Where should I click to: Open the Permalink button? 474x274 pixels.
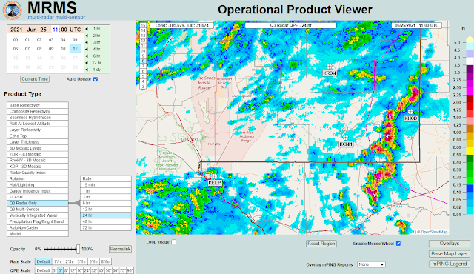coord(120,249)
